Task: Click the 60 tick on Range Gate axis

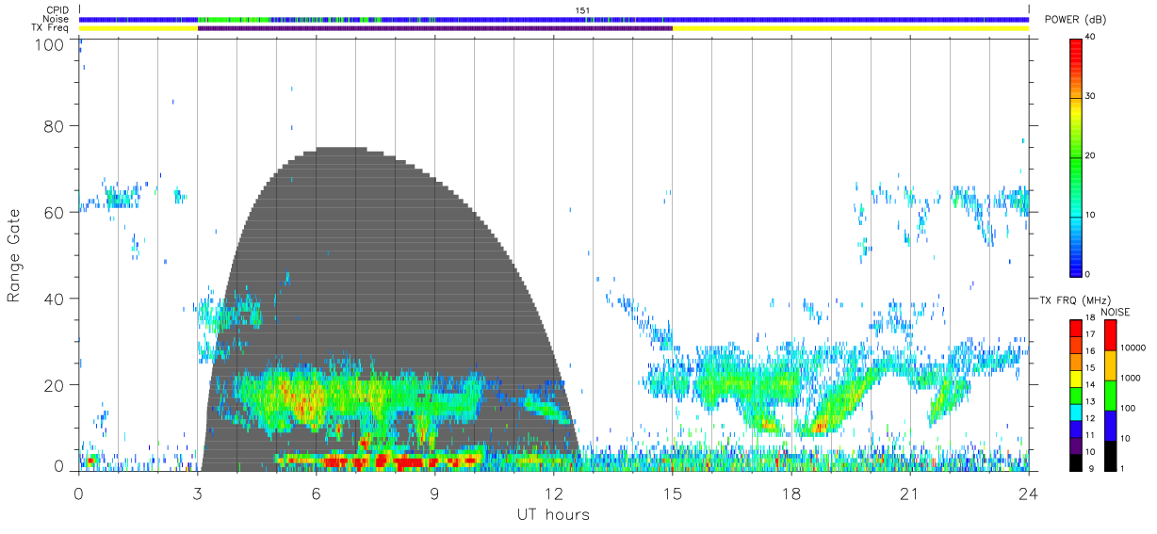Action: (55, 213)
